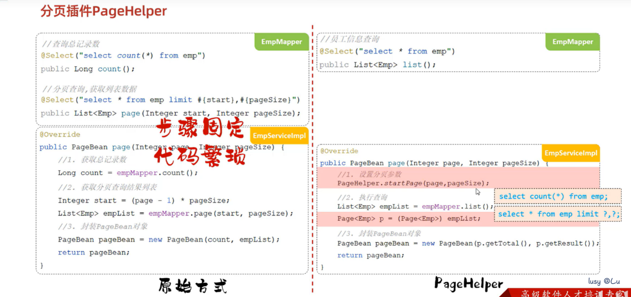Click the green EmpMapper label above "//员工信息查询" code
Viewport: 631px width, 297px height.
pos(572,41)
